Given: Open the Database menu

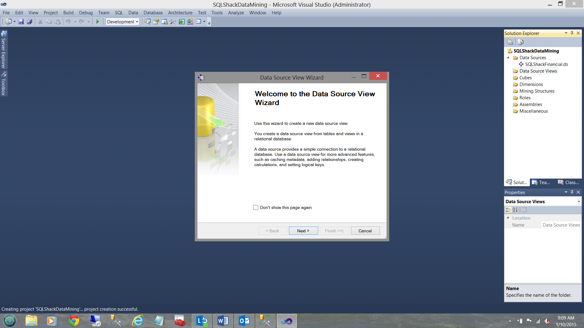Looking at the screenshot, I should coord(153,13).
